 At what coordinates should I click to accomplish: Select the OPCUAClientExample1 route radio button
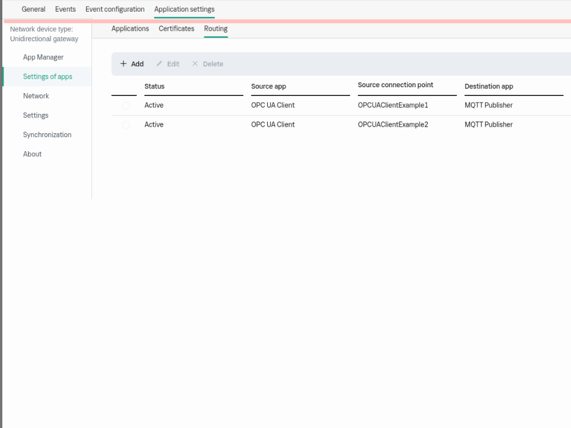126,106
